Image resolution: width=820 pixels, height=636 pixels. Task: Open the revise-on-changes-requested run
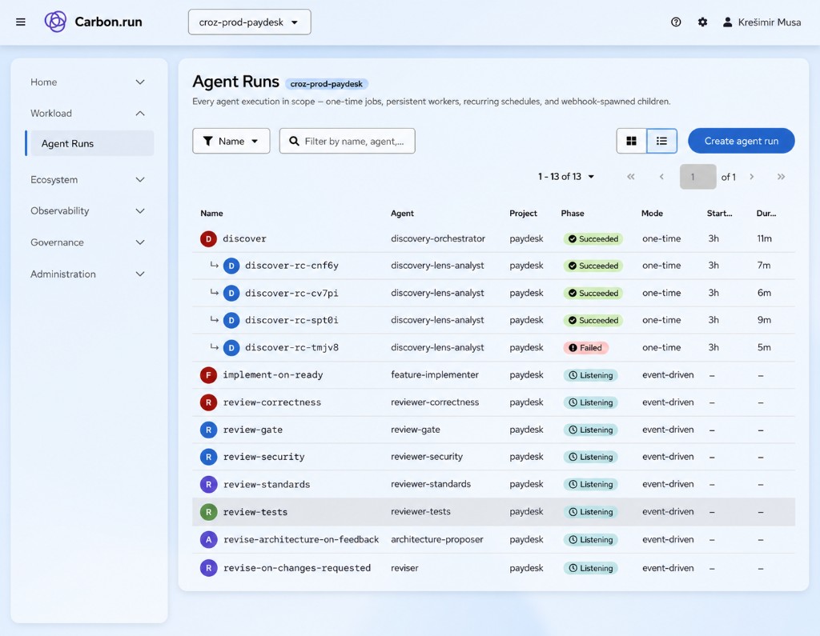(296, 568)
